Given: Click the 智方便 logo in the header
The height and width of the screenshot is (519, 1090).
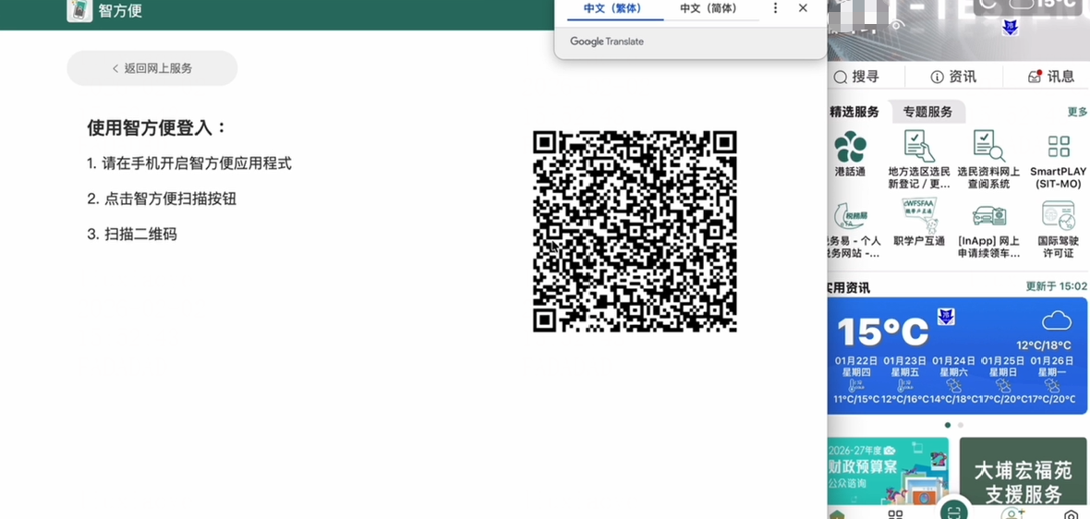Looking at the screenshot, I should (x=79, y=11).
